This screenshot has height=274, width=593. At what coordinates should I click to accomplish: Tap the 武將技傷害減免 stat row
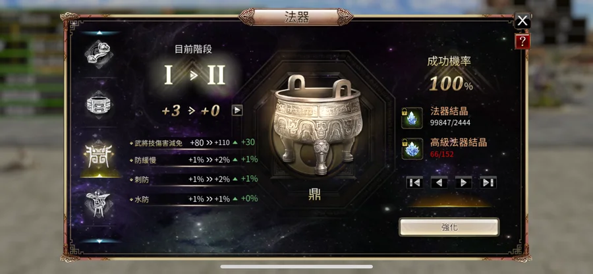194,143
